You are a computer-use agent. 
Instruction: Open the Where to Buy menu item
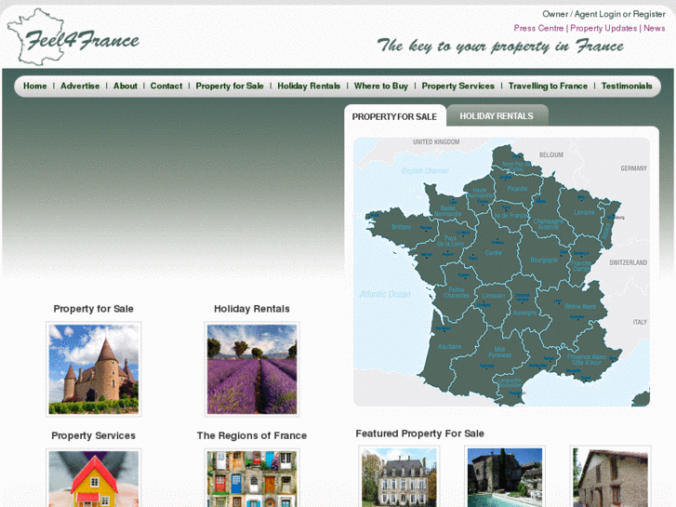click(x=381, y=86)
